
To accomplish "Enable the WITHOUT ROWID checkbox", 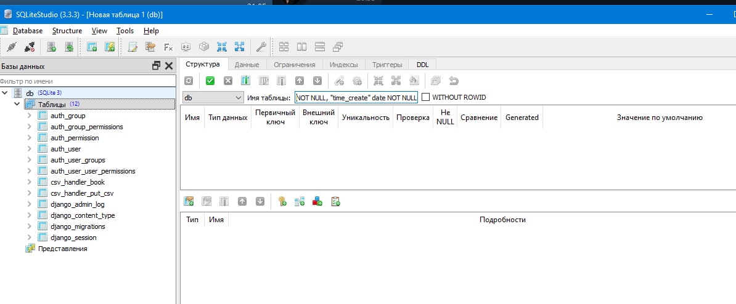I will click(x=426, y=97).
